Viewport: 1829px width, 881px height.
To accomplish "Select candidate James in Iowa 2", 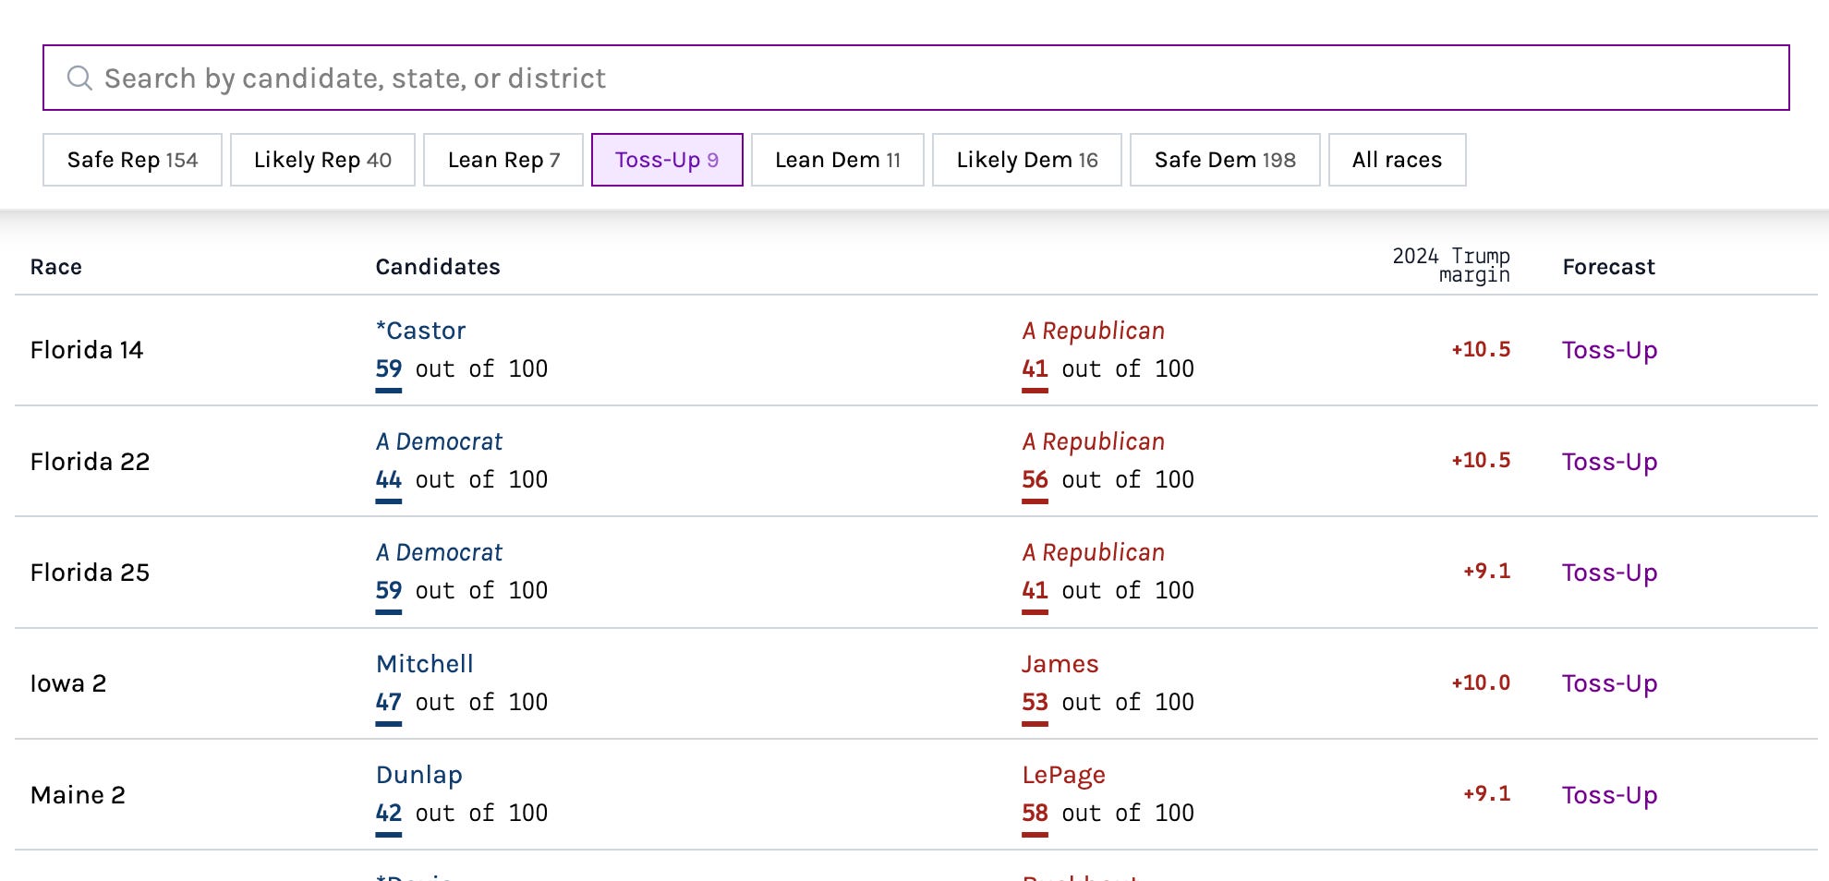I will pos(1060,664).
